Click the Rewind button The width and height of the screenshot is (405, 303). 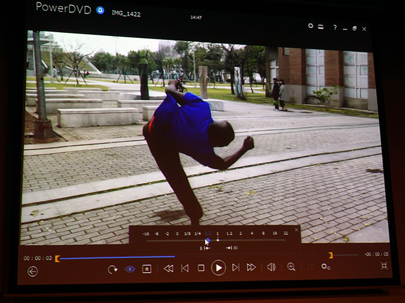[168, 268]
